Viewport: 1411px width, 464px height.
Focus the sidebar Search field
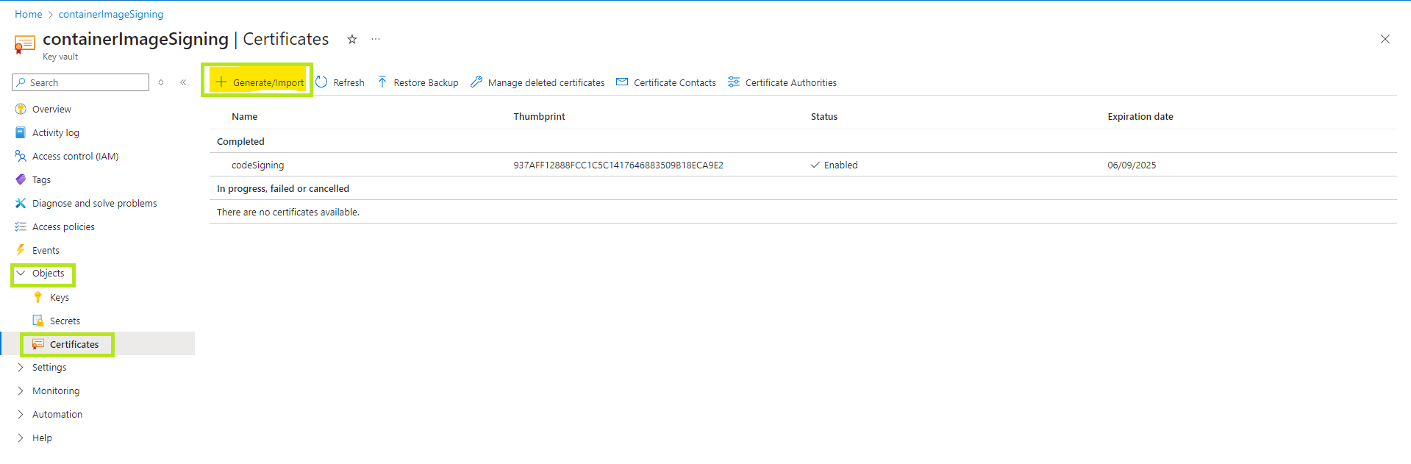pyautogui.click(x=81, y=82)
